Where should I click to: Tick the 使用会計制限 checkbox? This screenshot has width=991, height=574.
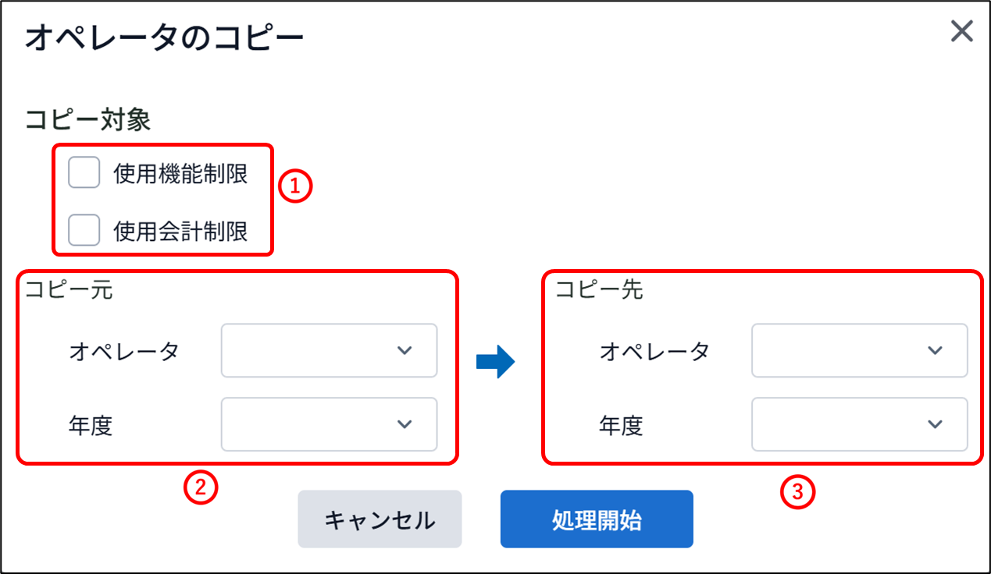(84, 230)
